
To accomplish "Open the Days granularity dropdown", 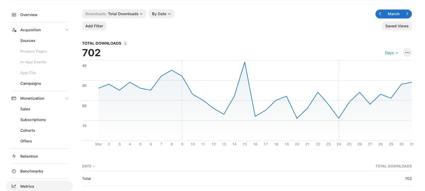I will pos(391,53).
